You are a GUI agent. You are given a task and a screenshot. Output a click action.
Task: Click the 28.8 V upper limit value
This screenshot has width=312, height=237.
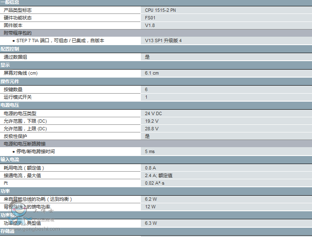pyautogui.click(x=151, y=129)
